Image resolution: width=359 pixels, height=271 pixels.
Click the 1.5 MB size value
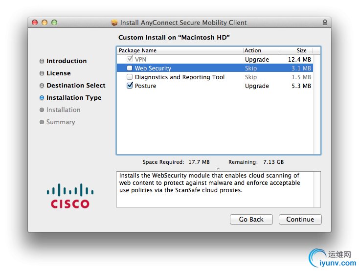301,77
